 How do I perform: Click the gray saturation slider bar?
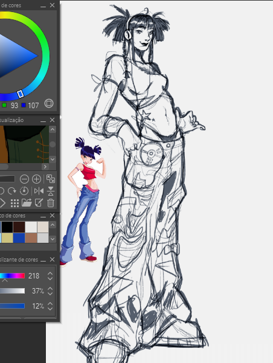(x=12, y=291)
